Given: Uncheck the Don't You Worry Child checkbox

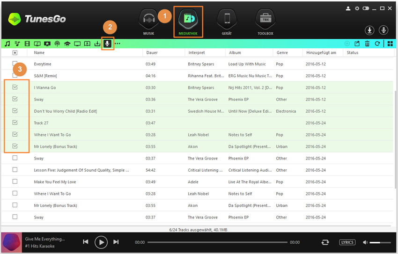Looking at the screenshot, I should pyautogui.click(x=15, y=111).
